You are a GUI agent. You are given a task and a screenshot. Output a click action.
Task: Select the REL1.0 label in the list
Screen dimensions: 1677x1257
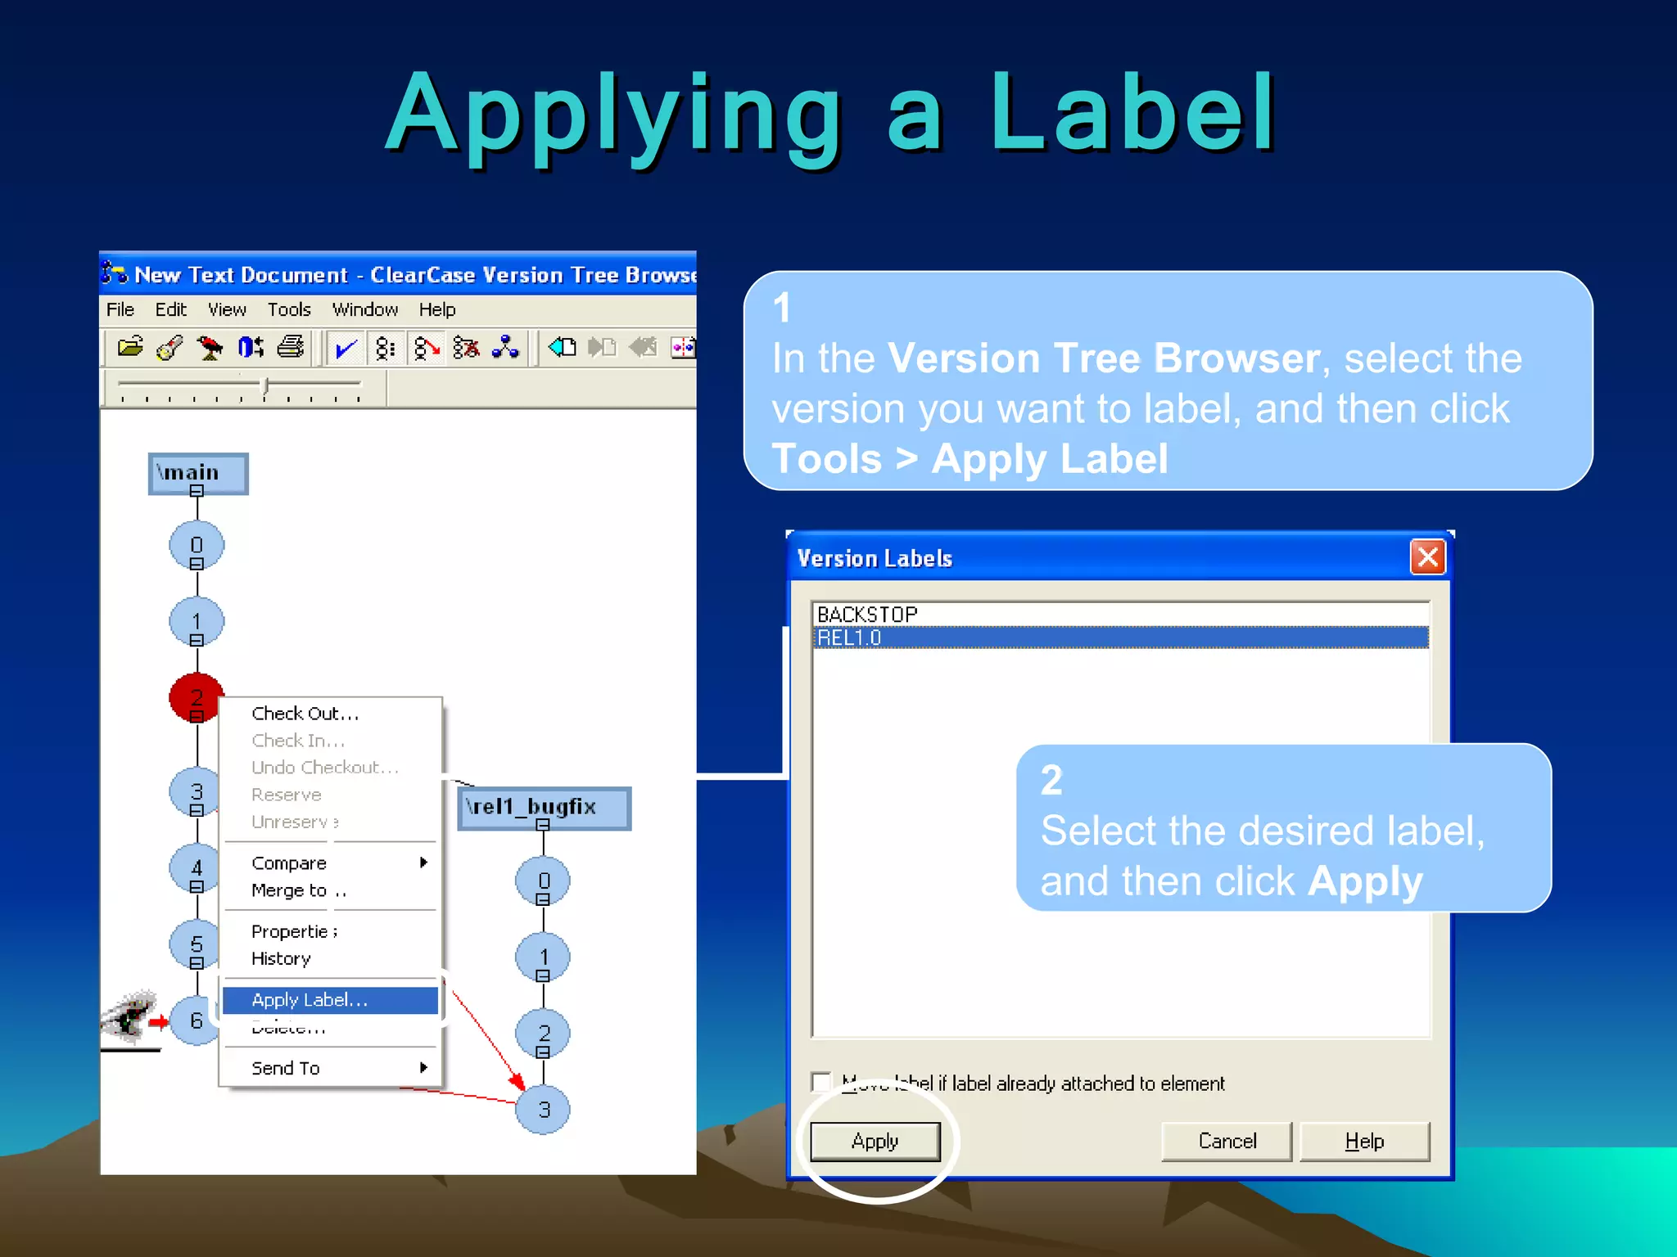click(x=1121, y=638)
